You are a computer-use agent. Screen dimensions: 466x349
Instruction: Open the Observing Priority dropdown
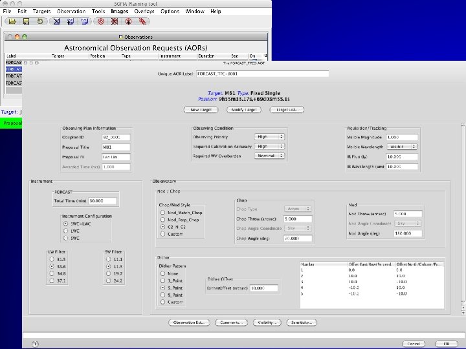click(x=270, y=137)
